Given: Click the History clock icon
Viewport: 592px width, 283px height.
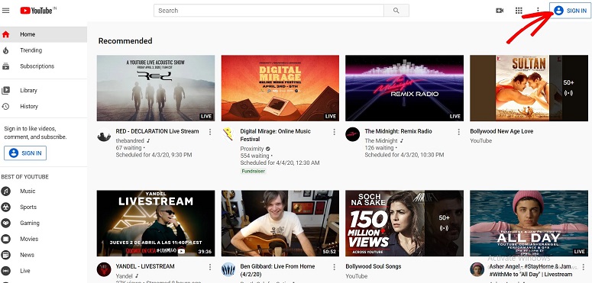Looking at the screenshot, I should [5, 107].
